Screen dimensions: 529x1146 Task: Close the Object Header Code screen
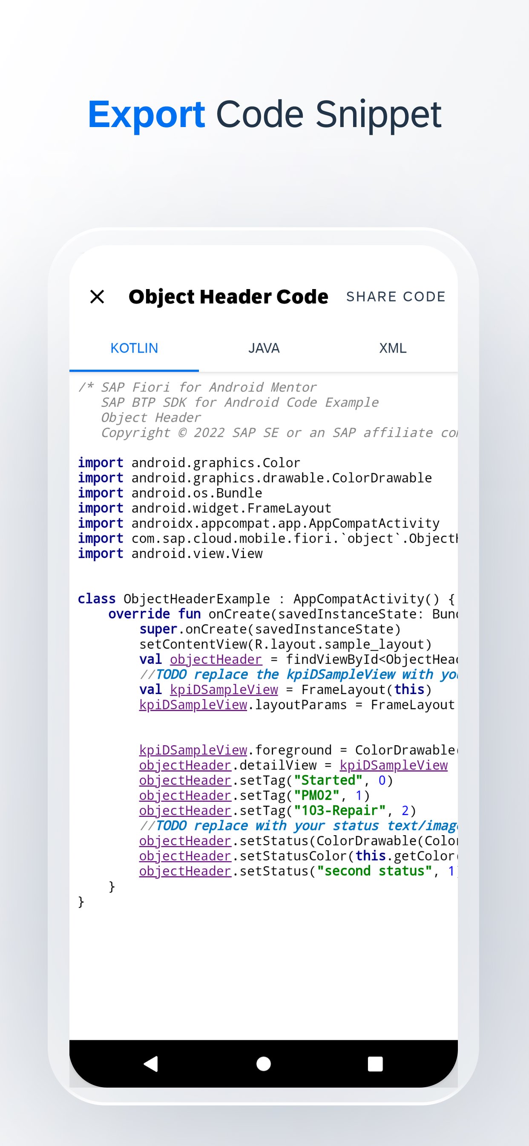point(97,297)
